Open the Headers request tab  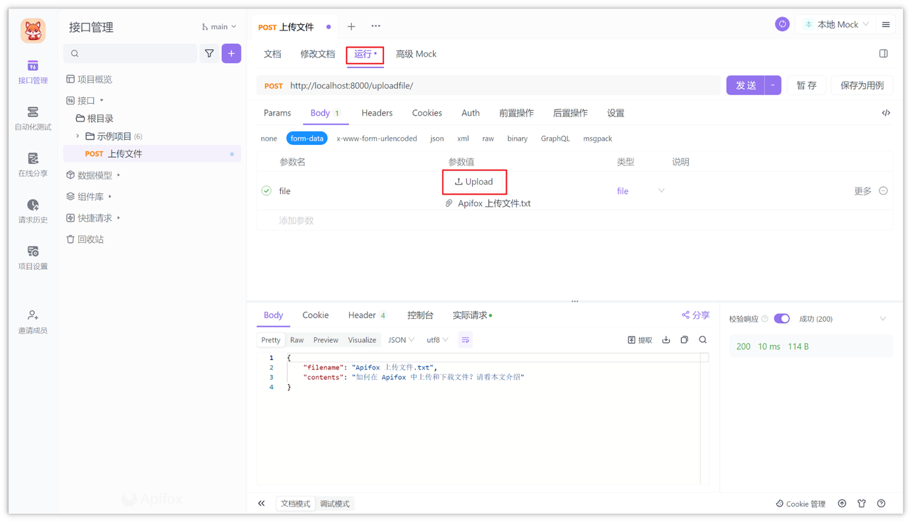(x=377, y=113)
